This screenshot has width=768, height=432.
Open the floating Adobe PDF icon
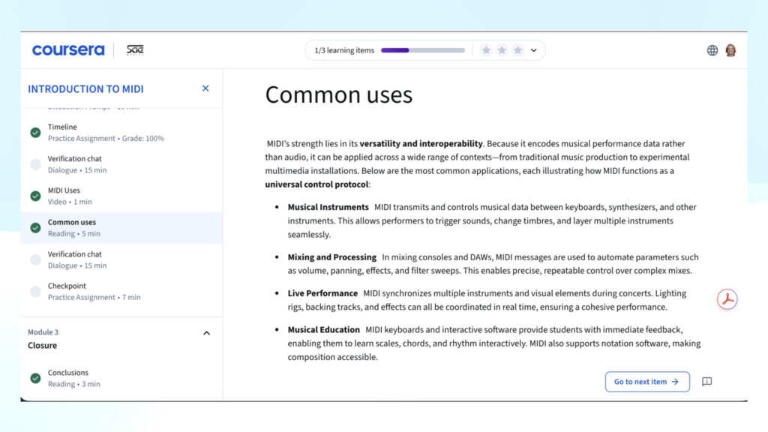[x=727, y=299]
